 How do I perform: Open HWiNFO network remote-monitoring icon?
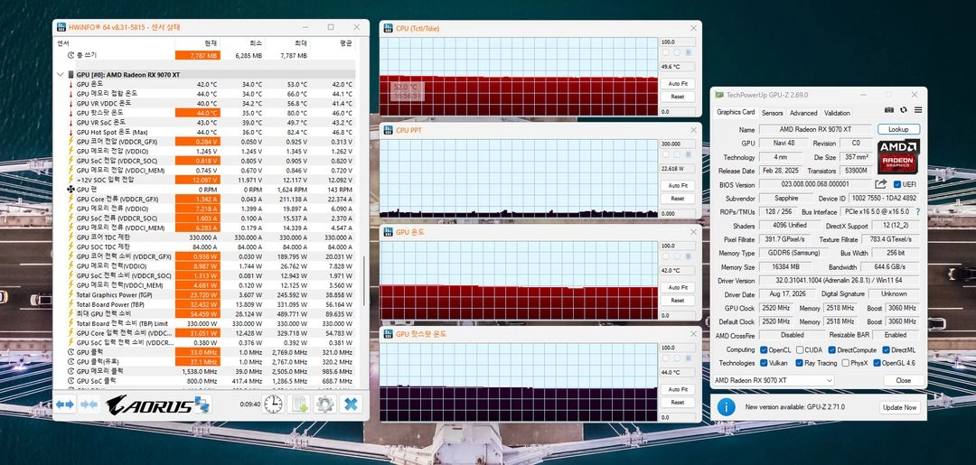[x=202, y=405]
